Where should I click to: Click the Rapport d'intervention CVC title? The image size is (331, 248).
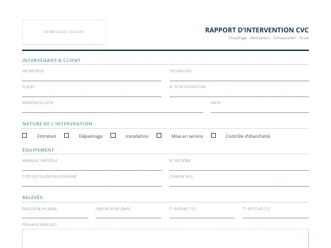[257, 30]
